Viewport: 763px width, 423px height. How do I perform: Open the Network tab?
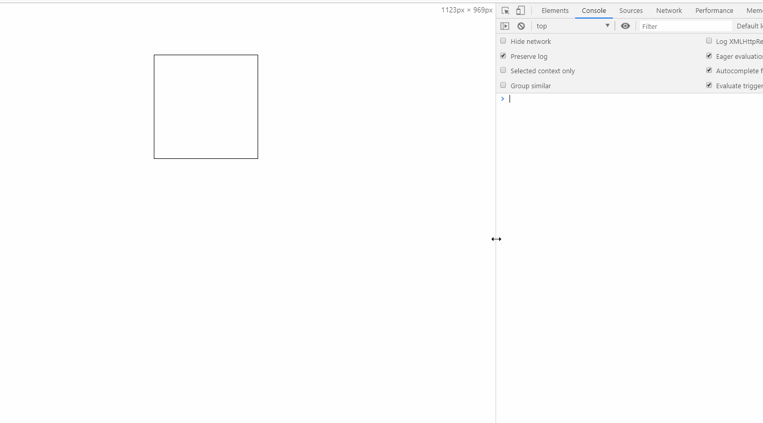(x=669, y=10)
